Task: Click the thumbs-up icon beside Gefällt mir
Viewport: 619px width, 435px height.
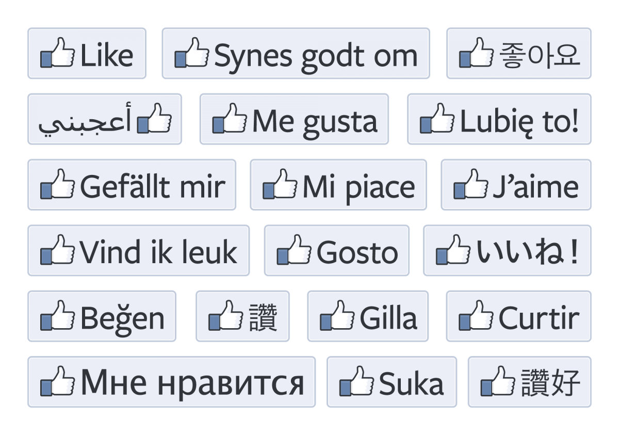Action: 57,184
